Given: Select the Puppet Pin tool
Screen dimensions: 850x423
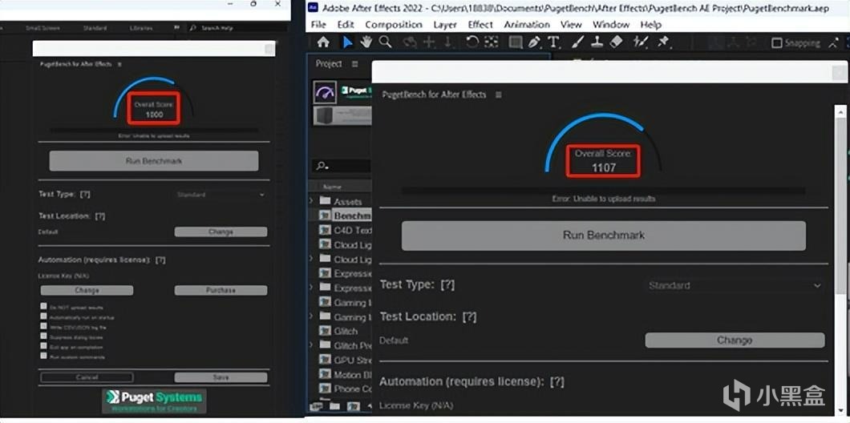Looking at the screenshot, I should pos(662,42).
